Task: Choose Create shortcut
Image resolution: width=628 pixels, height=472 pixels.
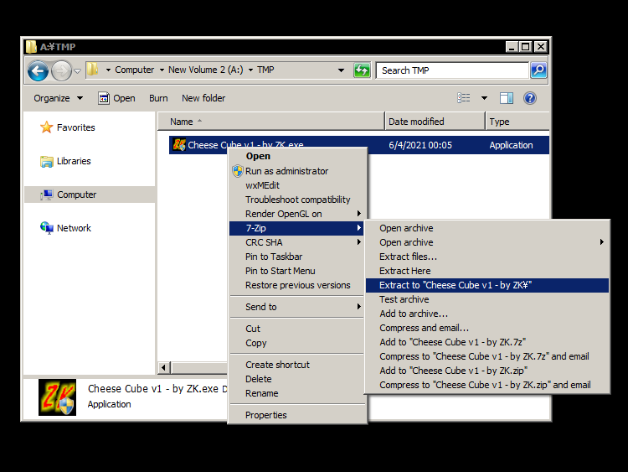Action: click(297, 365)
